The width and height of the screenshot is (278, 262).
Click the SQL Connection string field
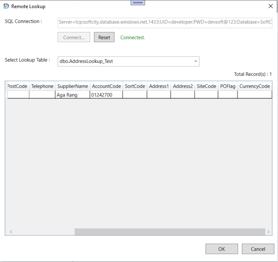[x=165, y=23]
